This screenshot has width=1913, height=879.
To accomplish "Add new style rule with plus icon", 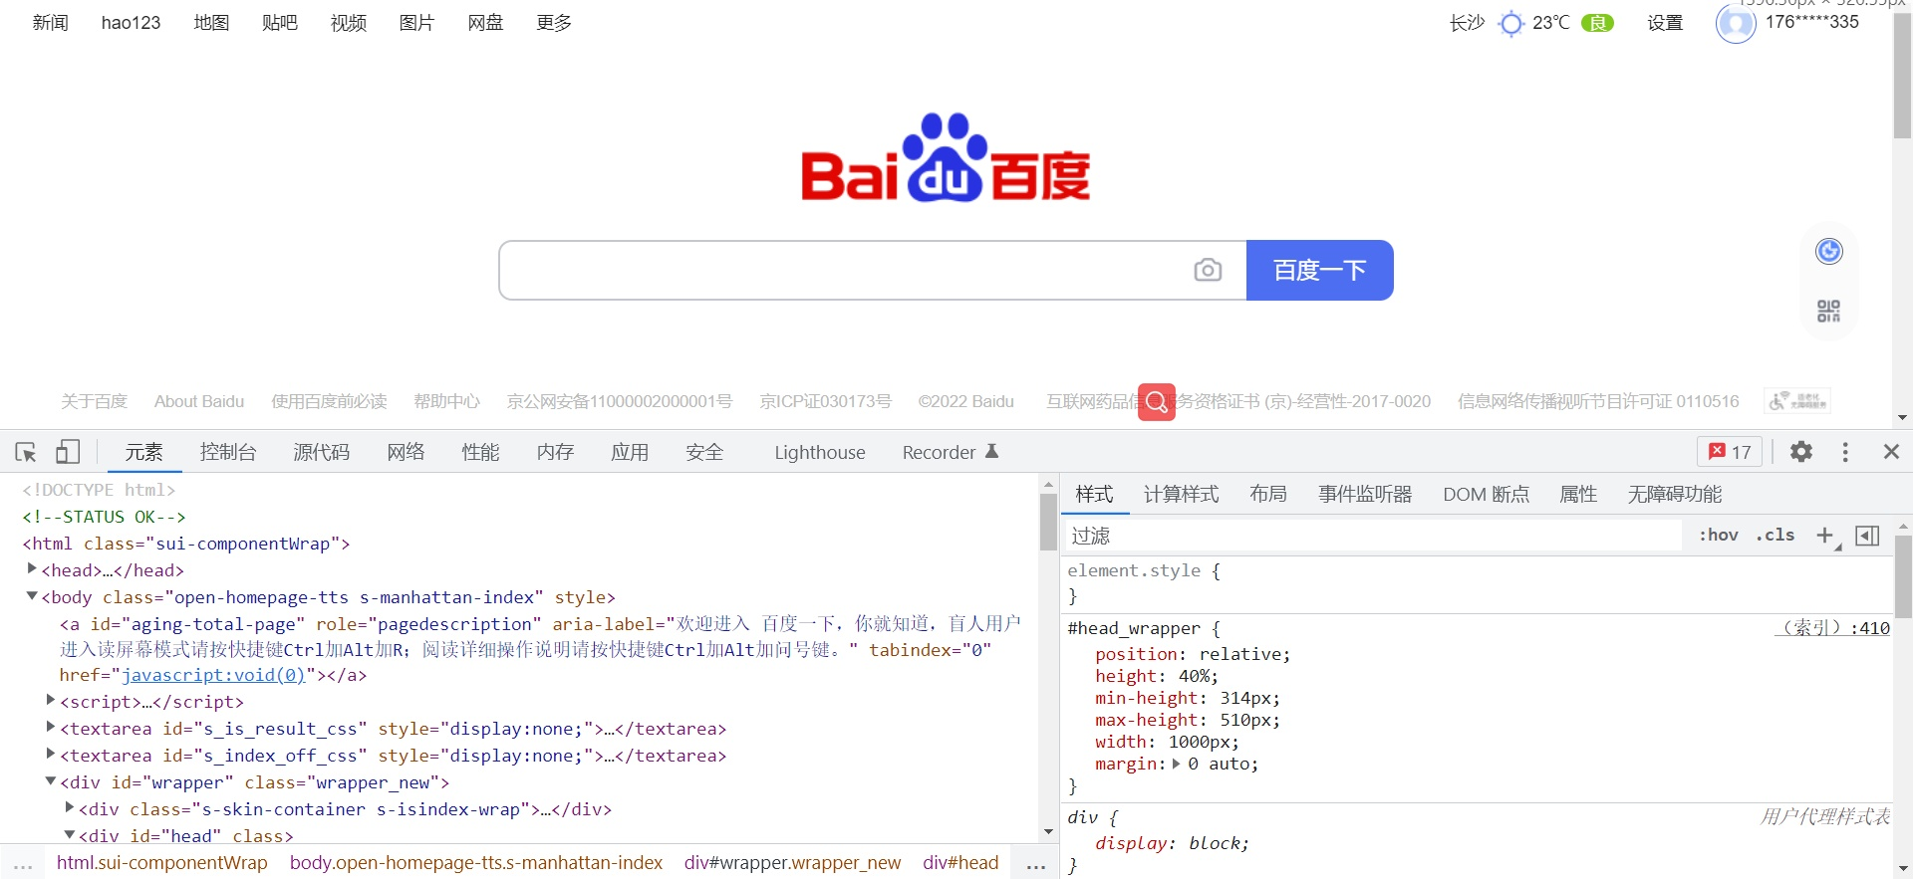I will 1825,536.
